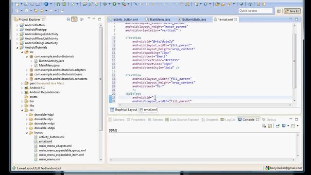Open the Debug view tab
Viewport: 311px width, 175px height.
269,120
